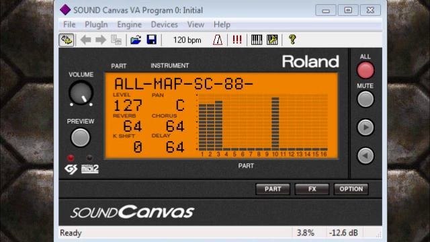Click the -12.6 dB status entry

click(343, 233)
